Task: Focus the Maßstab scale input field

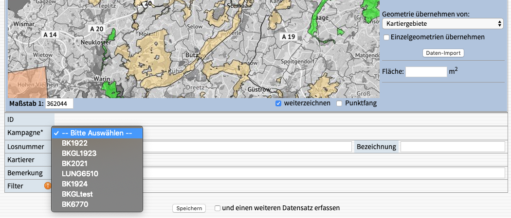Action: point(59,103)
